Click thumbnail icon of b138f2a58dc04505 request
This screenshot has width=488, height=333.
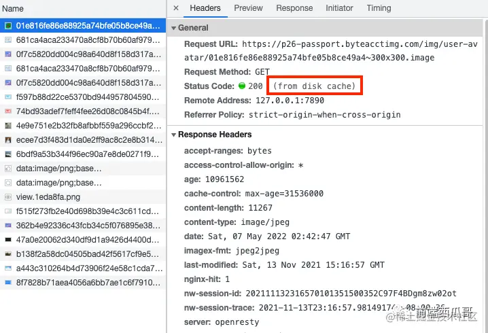pos(8,254)
